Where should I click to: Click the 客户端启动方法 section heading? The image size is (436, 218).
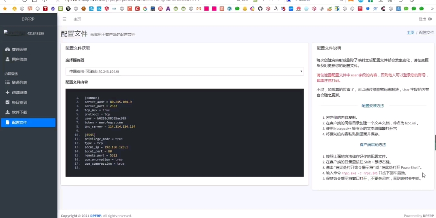373,145
